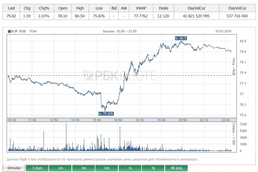Click the EUR RUB legend color square
The image size is (258, 172).
(9, 31)
